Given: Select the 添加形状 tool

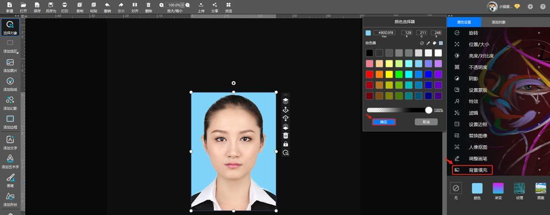Looking at the screenshot, I should (10, 199).
